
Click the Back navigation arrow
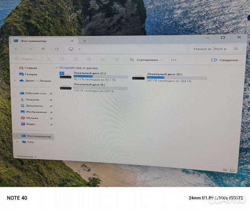pos(16,49)
